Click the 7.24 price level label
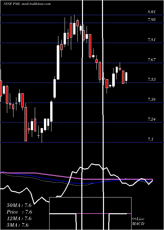Screen dimensions: 164x230 pyautogui.click(x=152, y=119)
